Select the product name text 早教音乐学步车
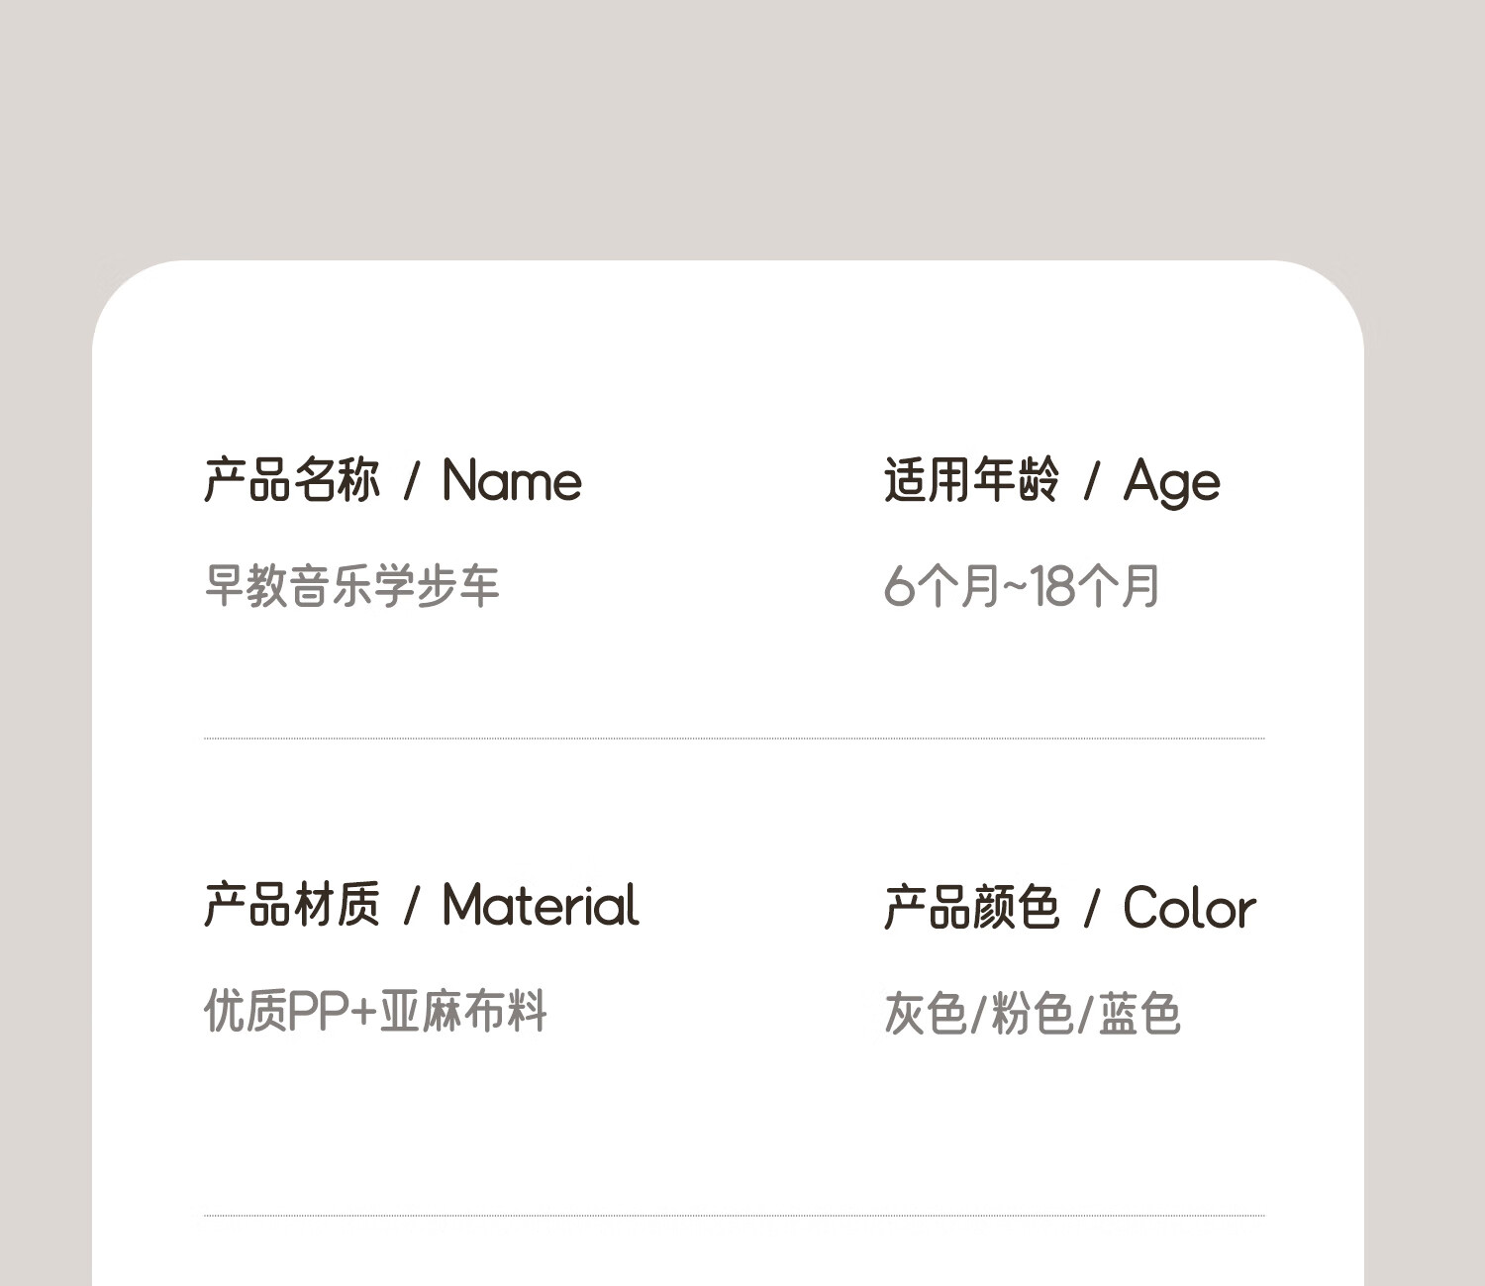Image resolution: width=1485 pixels, height=1286 pixels. point(351,586)
